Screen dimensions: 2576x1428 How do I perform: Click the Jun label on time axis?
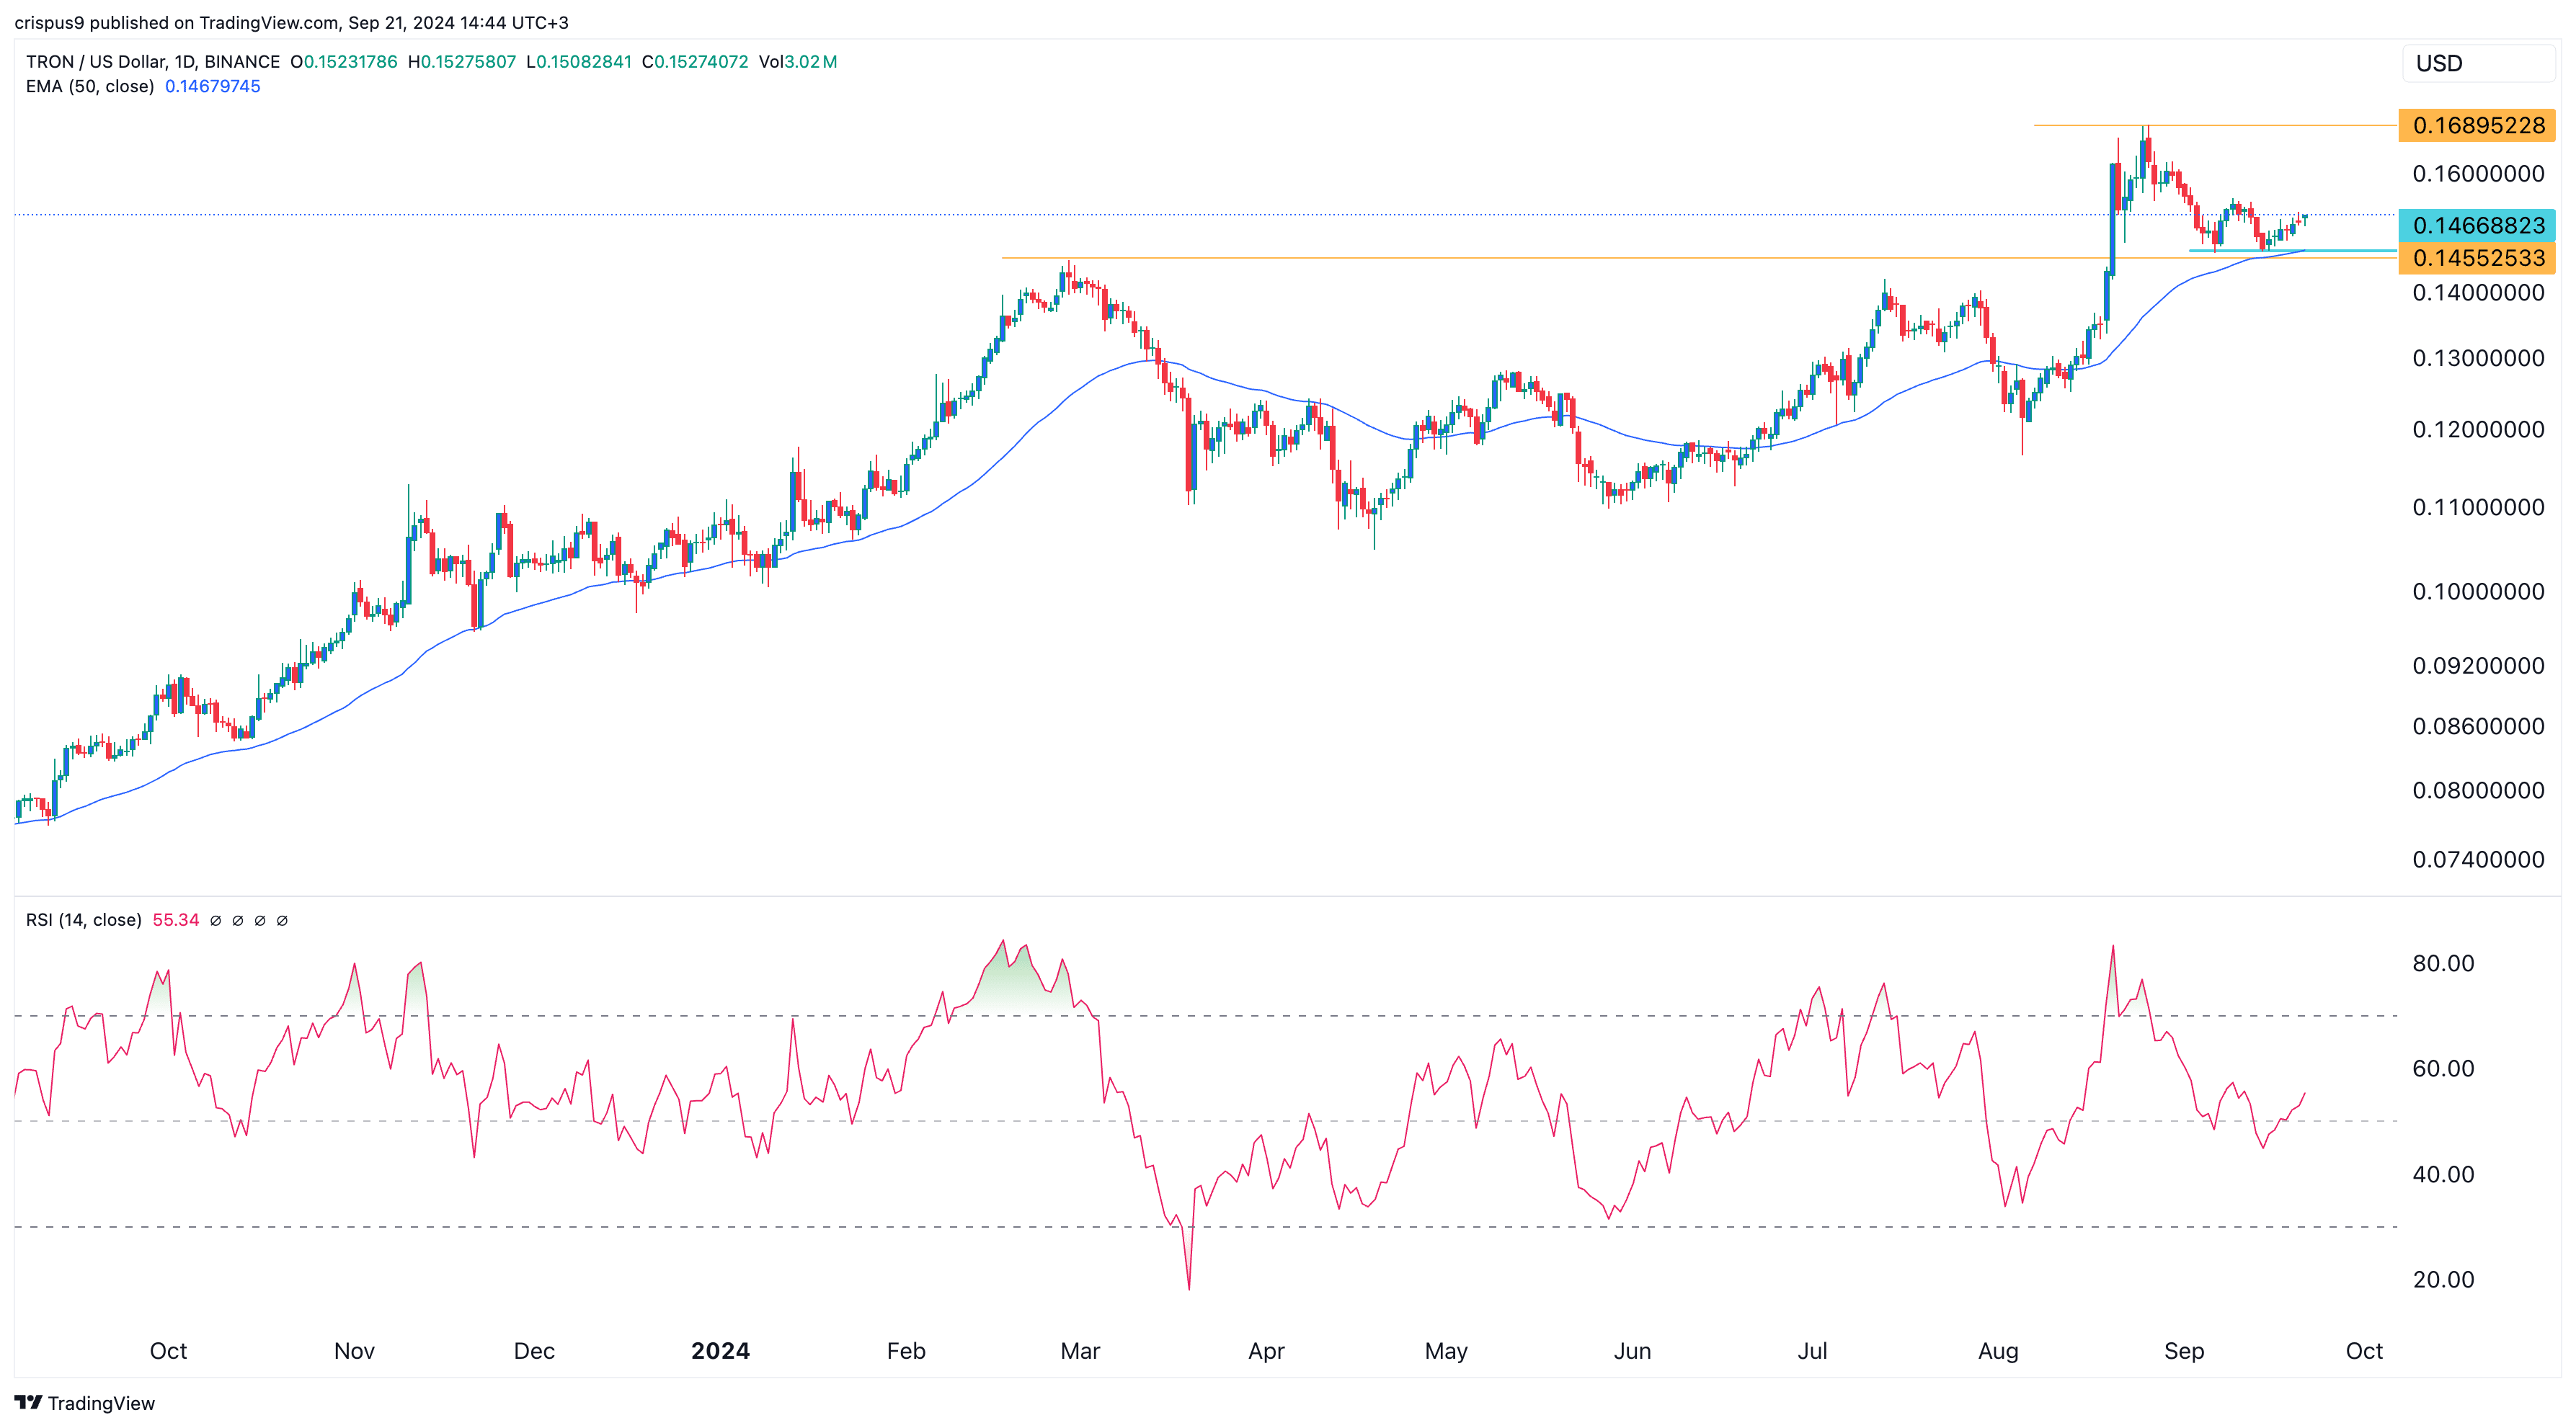tap(1632, 1351)
